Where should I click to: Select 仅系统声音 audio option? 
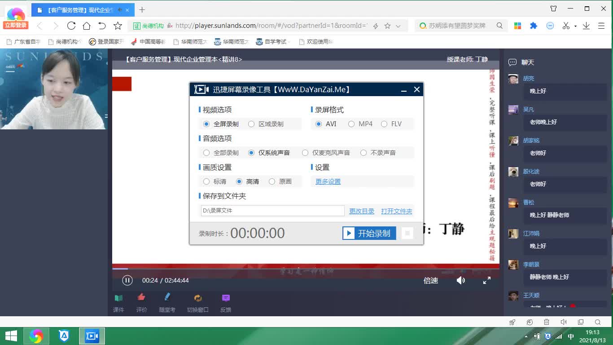pyautogui.click(x=269, y=153)
